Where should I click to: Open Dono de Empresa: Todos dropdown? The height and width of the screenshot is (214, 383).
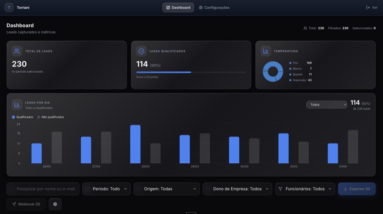(237, 189)
